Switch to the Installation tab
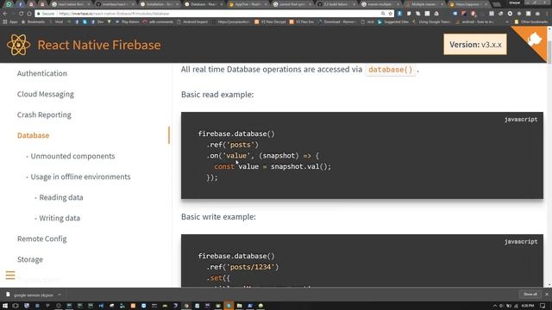 click(x=159, y=4)
